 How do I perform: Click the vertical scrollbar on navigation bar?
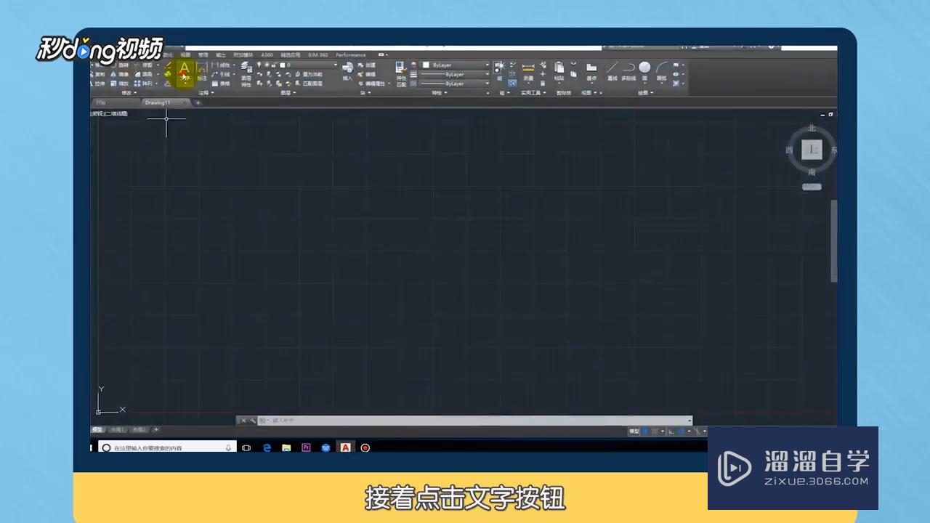(x=834, y=241)
